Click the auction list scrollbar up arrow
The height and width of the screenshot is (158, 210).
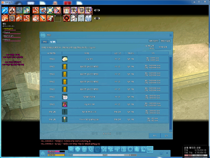click(x=171, y=56)
